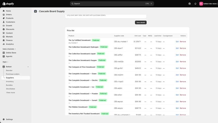The image size is (218, 123).
Task: Click the Preferred badge on Hidden Snowboard
Action: [x=93, y=107]
